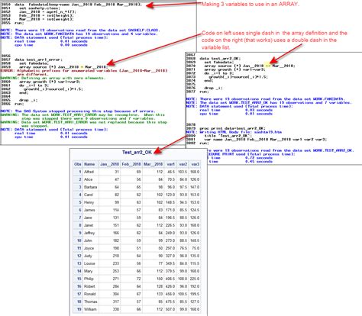Select the Obs column header
Viewport: 362px width, 316px height.
coord(78,164)
